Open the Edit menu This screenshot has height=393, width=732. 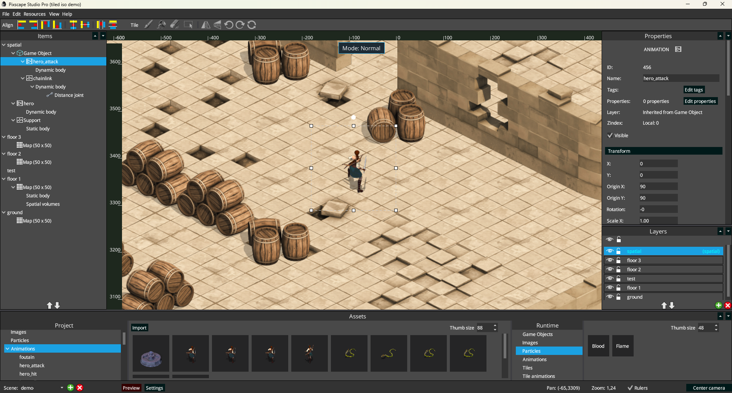[16, 14]
